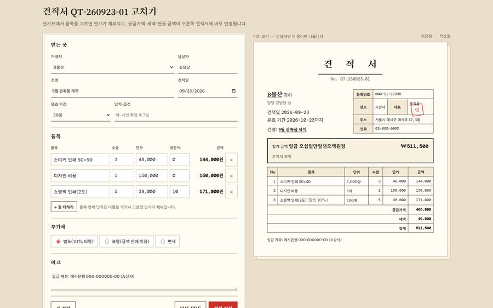Change quantity 5 for 쇼핑백 인쇄 row
Screen dimensions: 493x308
point(123,192)
